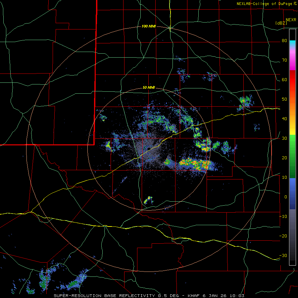Click the 50 NMI range ring label

point(149,88)
